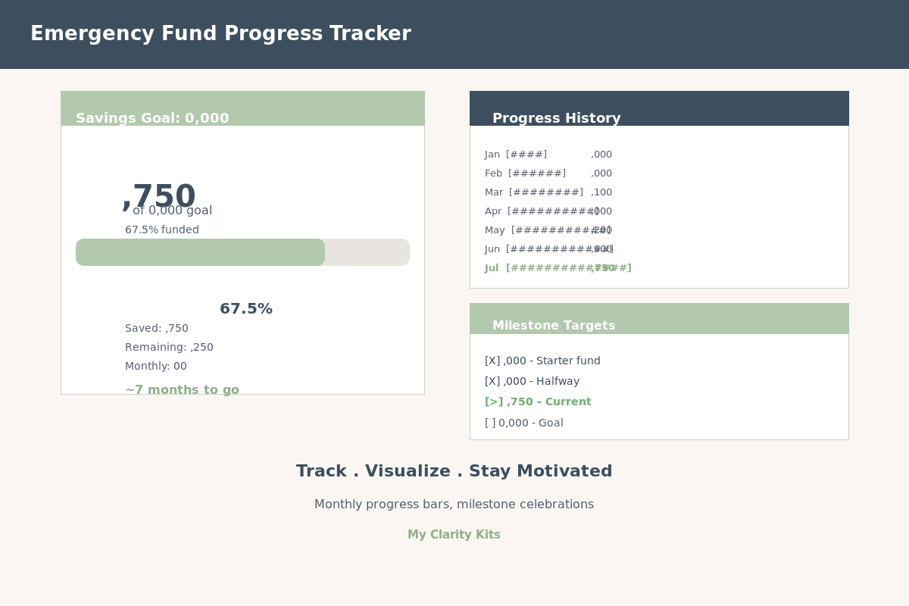Click the Mar progress history row
The width and height of the screenshot is (909, 606).
click(x=548, y=192)
